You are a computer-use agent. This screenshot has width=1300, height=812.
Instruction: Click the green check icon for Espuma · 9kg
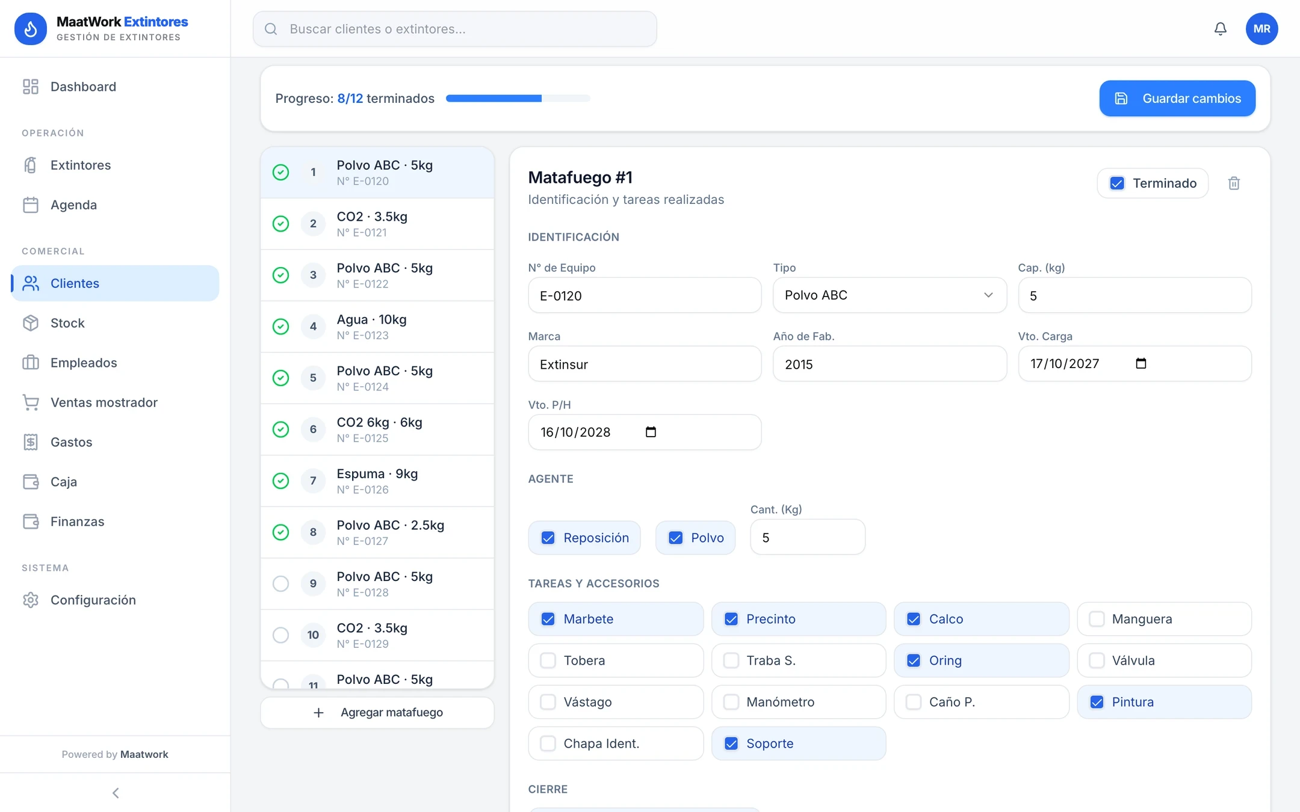(280, 481)
